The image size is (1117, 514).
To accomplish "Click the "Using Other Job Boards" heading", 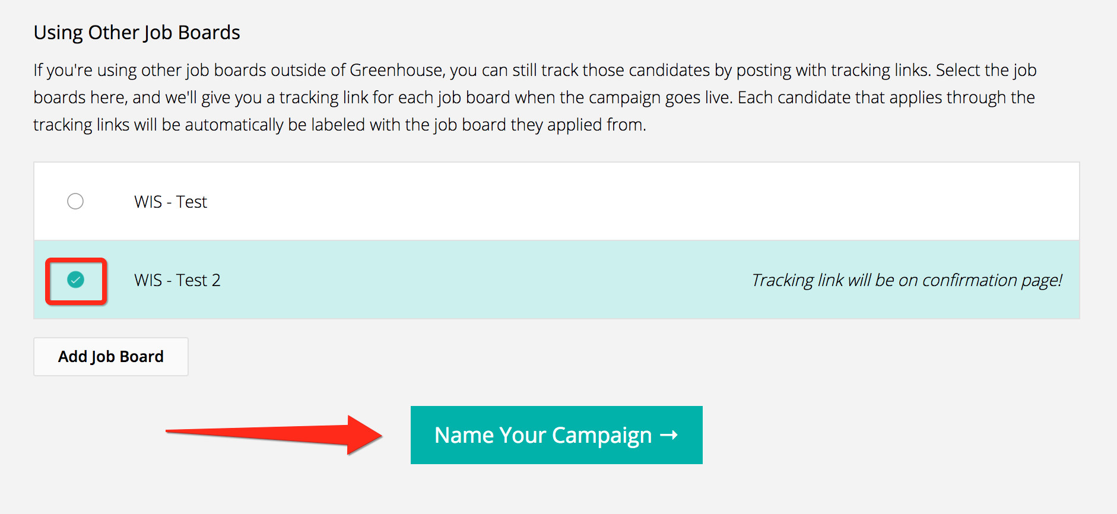I will click(x=137, y=33).
